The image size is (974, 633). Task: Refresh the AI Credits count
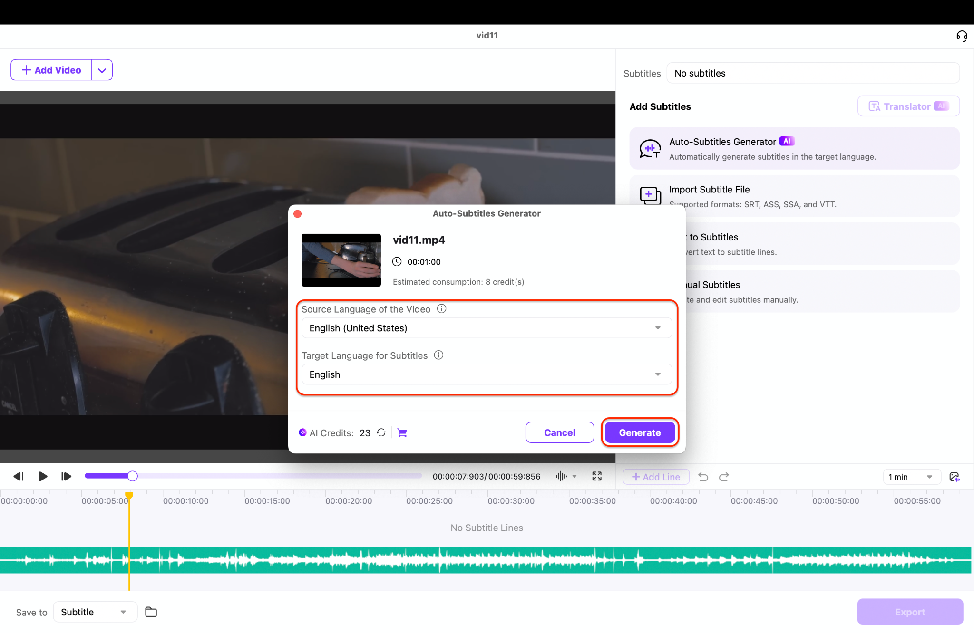pyautogui.click(x=381, y=432)
